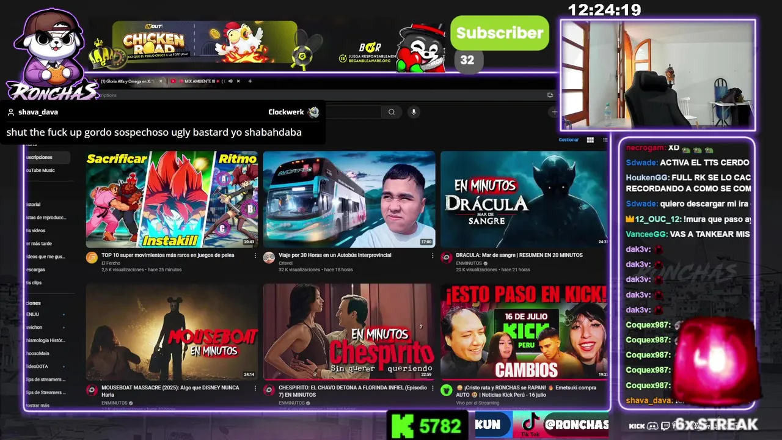
Task: Open the DRÁCULA Mar de Sangre thumbnail
Action: pyautogui.click(x=524, y=199)
